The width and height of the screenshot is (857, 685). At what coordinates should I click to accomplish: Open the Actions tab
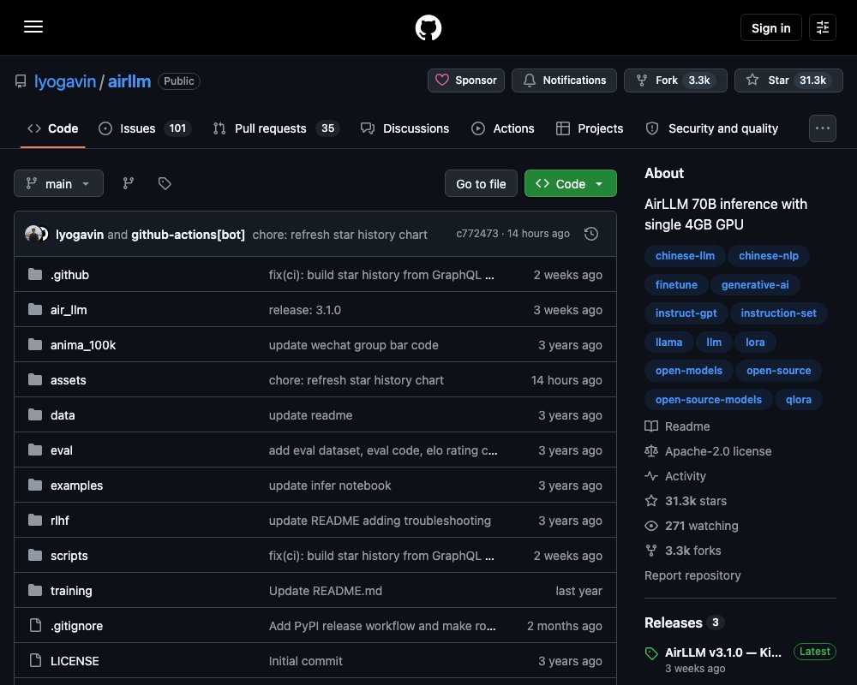coord(503,128)
